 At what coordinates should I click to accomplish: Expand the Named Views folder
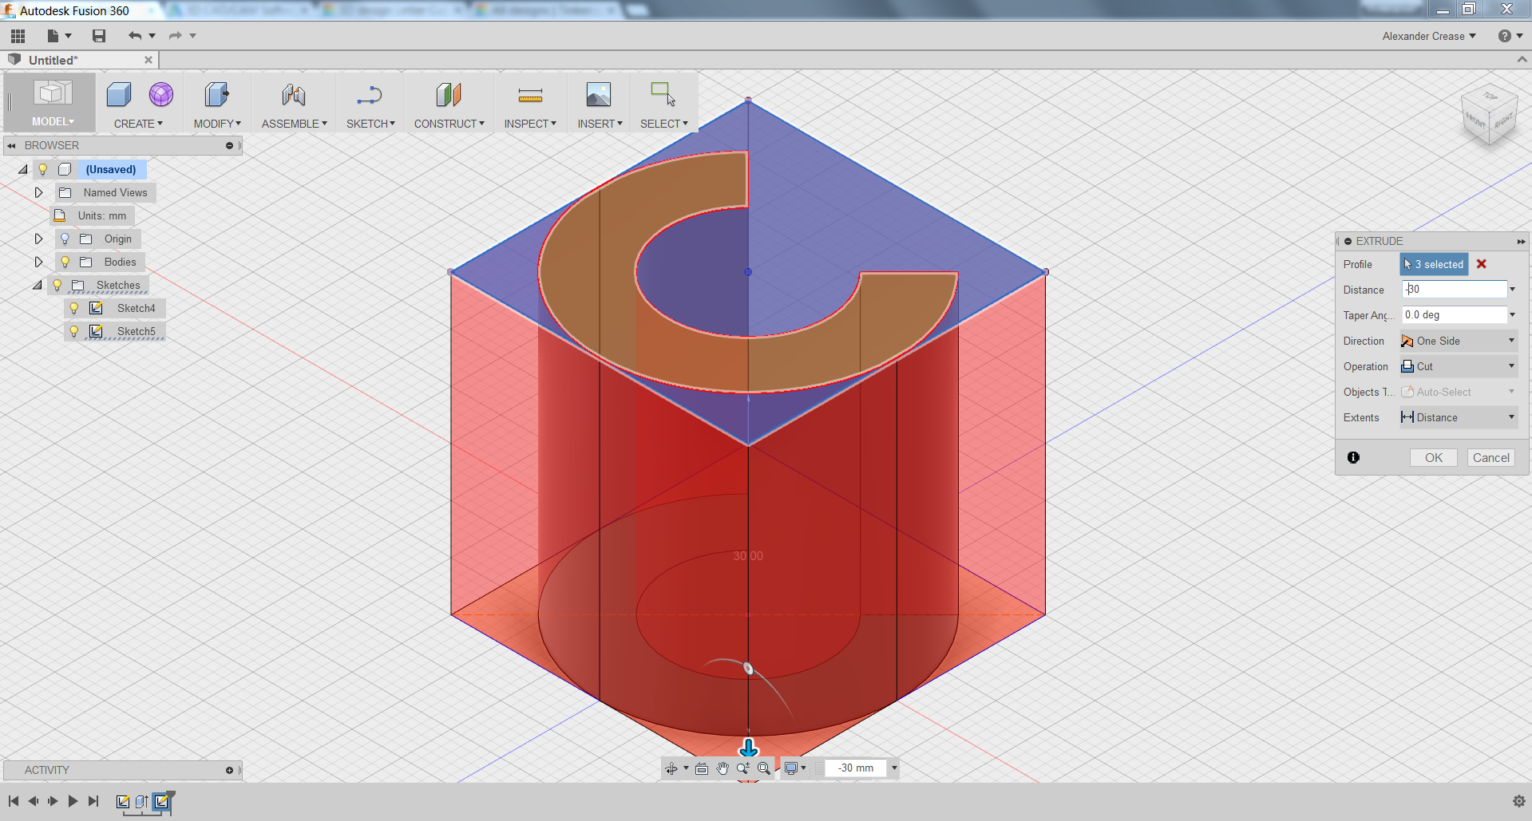tap(38, 192)
